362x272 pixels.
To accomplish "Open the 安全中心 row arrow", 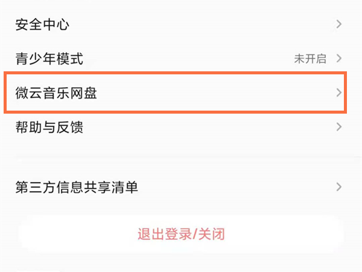I will click(x=339, y=24).
